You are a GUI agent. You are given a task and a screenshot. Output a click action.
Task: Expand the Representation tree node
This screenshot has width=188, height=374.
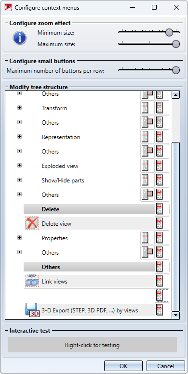[x=19, y=137]
